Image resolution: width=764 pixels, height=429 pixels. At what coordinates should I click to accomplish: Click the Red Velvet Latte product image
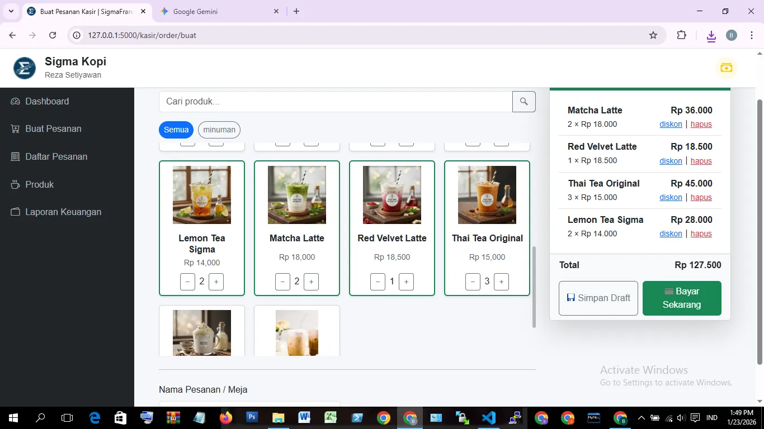(x=392, y=195)
